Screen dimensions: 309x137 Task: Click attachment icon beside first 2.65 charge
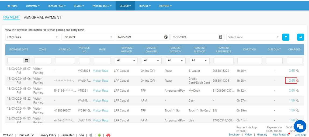(297, 71)
